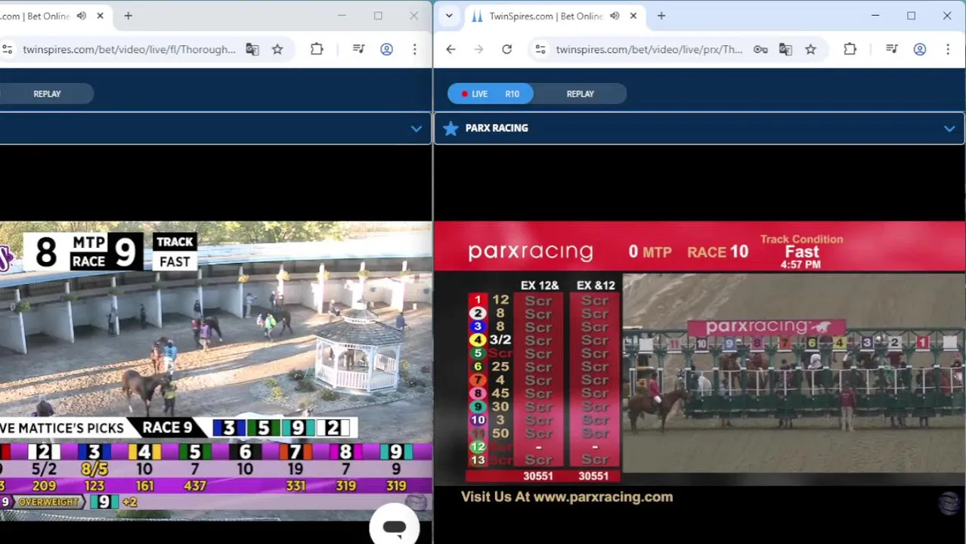Open extensions menu in right window

[x=850, y=49]
